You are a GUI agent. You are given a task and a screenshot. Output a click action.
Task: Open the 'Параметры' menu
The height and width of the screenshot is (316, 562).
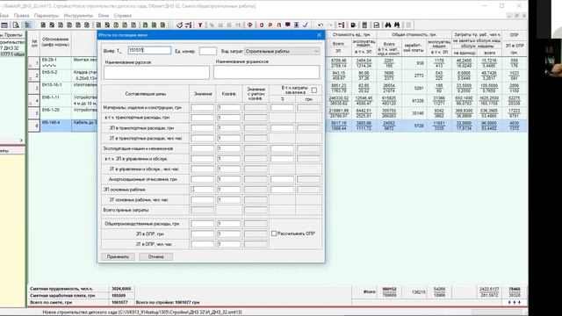[x=47, y=16]
